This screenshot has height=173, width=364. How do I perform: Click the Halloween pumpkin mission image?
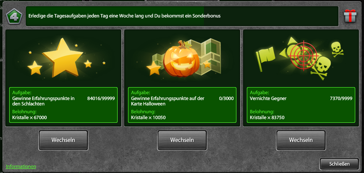click(x=181, y=59)
